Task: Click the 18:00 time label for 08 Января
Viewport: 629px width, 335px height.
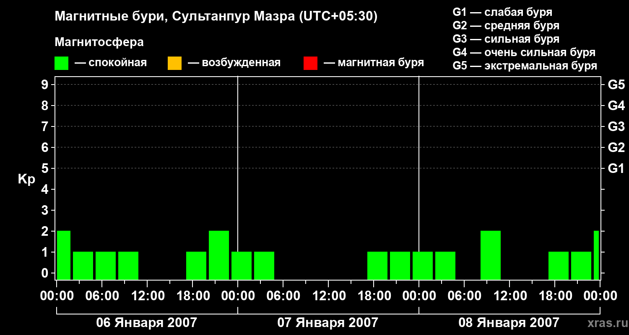Action: pyautogui.click(x=555, y=296)
